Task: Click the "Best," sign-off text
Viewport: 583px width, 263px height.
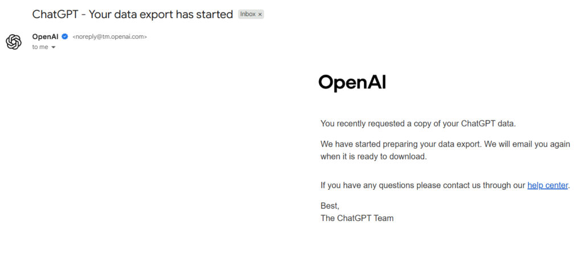Action: (x=330, y=206)
